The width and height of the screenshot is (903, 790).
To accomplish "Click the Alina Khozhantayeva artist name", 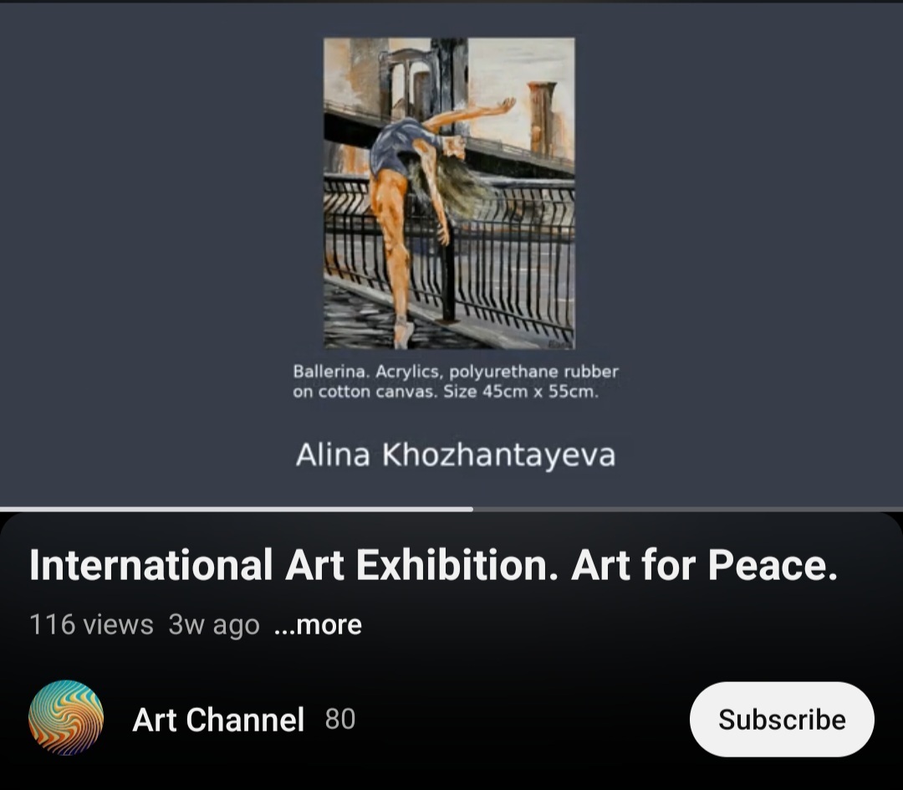I will coord(456,454).
